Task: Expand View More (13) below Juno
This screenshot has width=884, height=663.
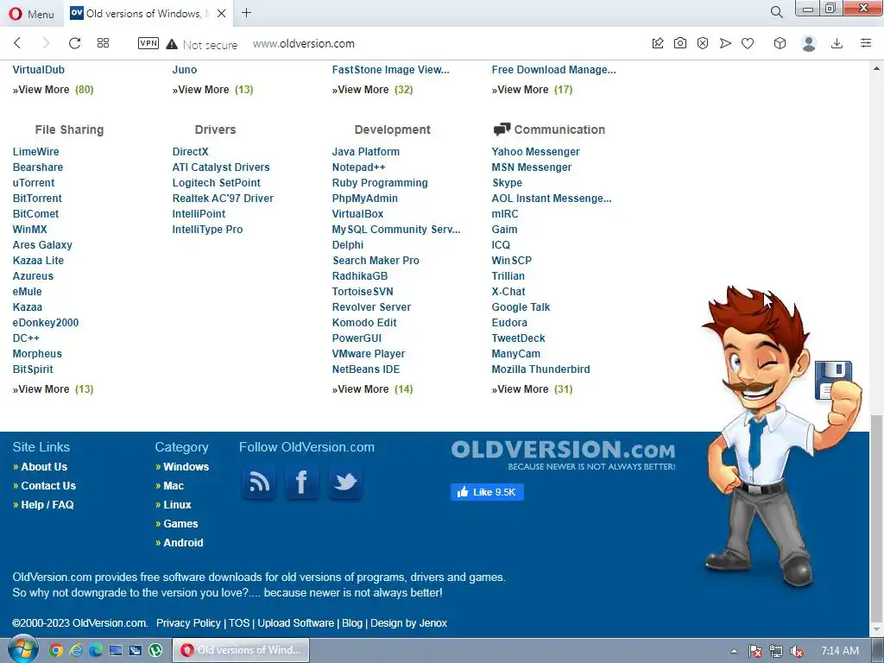Action: point(212,90)
